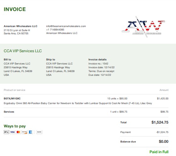Select the INVOICE heading
The image size is (176, 156).
15,9
